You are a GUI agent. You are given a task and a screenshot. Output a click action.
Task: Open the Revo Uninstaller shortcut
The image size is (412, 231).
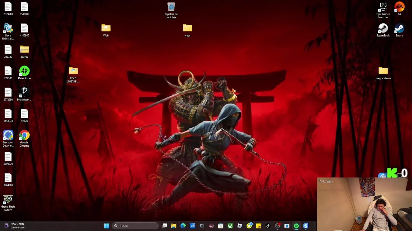coord(8,31)
